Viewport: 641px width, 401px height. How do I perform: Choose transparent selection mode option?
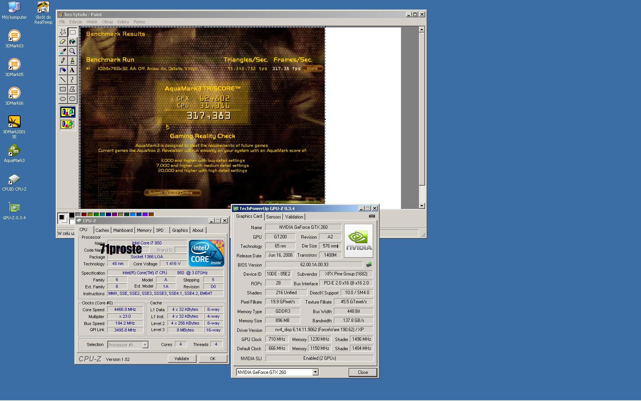pyautogui.click(x=68, y=124)
